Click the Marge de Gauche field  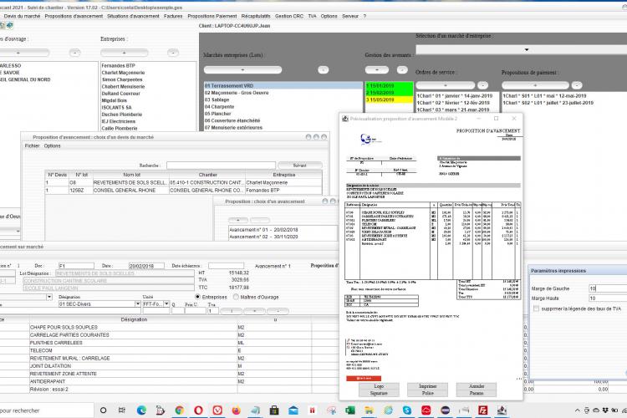point(608,288)
